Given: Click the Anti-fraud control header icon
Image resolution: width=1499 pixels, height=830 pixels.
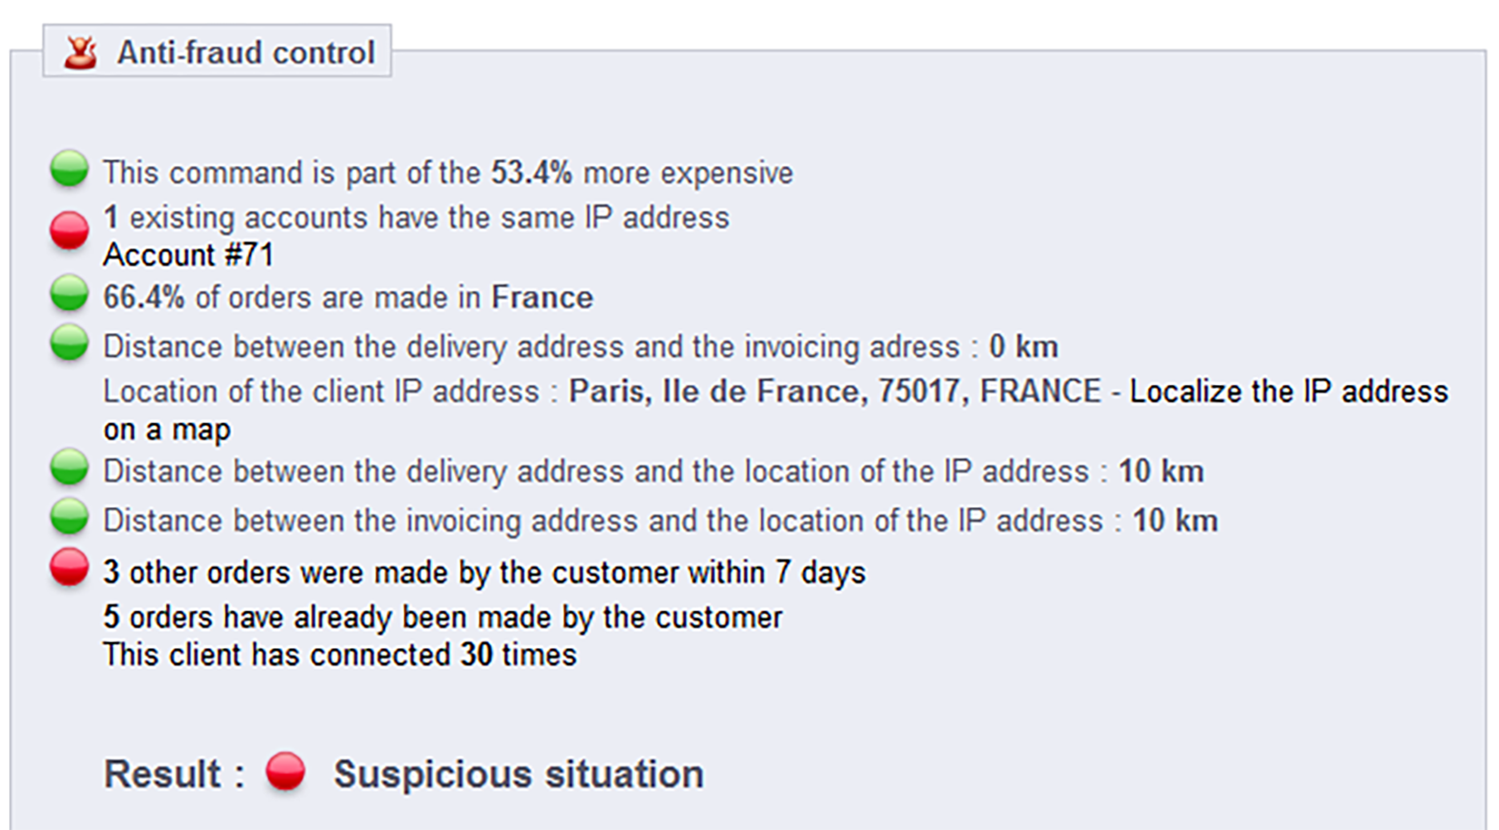Looking at the screenshot, I should [x=80, y=52].
